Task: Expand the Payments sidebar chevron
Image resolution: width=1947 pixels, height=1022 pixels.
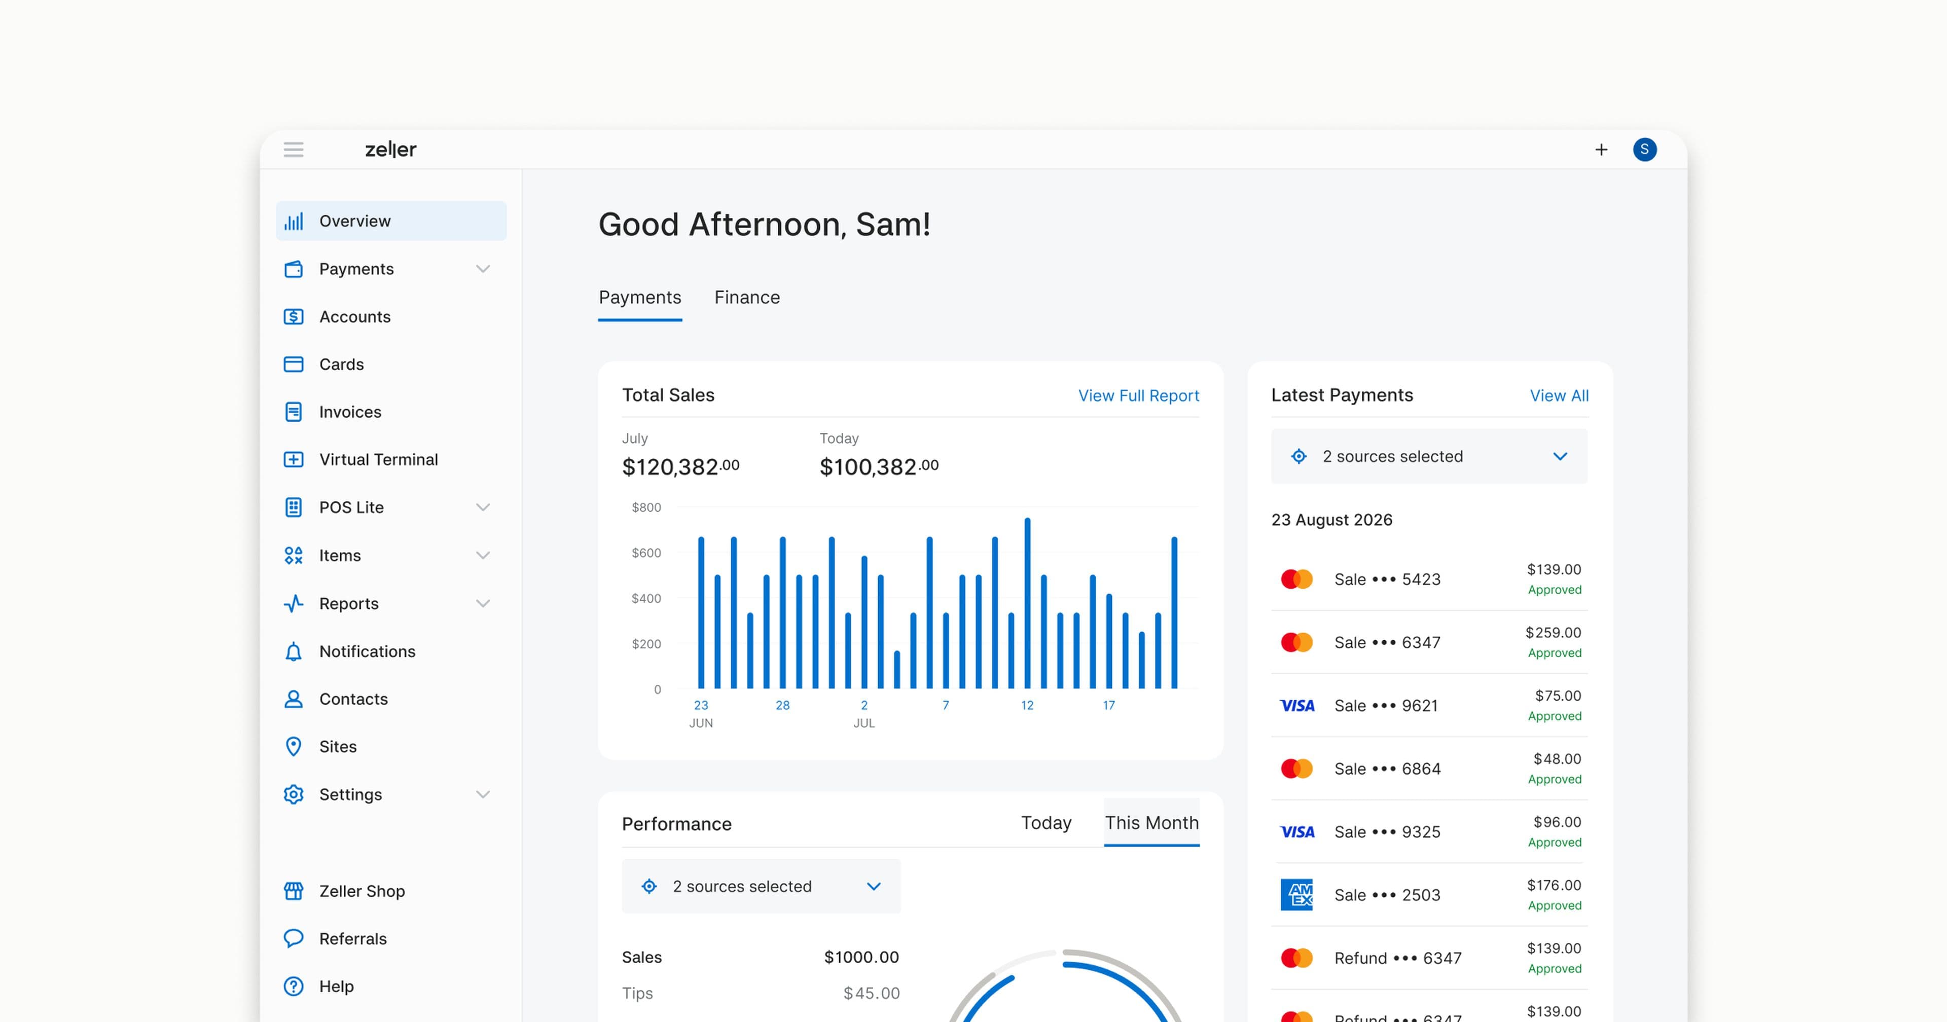Action: tap(483, 269)
